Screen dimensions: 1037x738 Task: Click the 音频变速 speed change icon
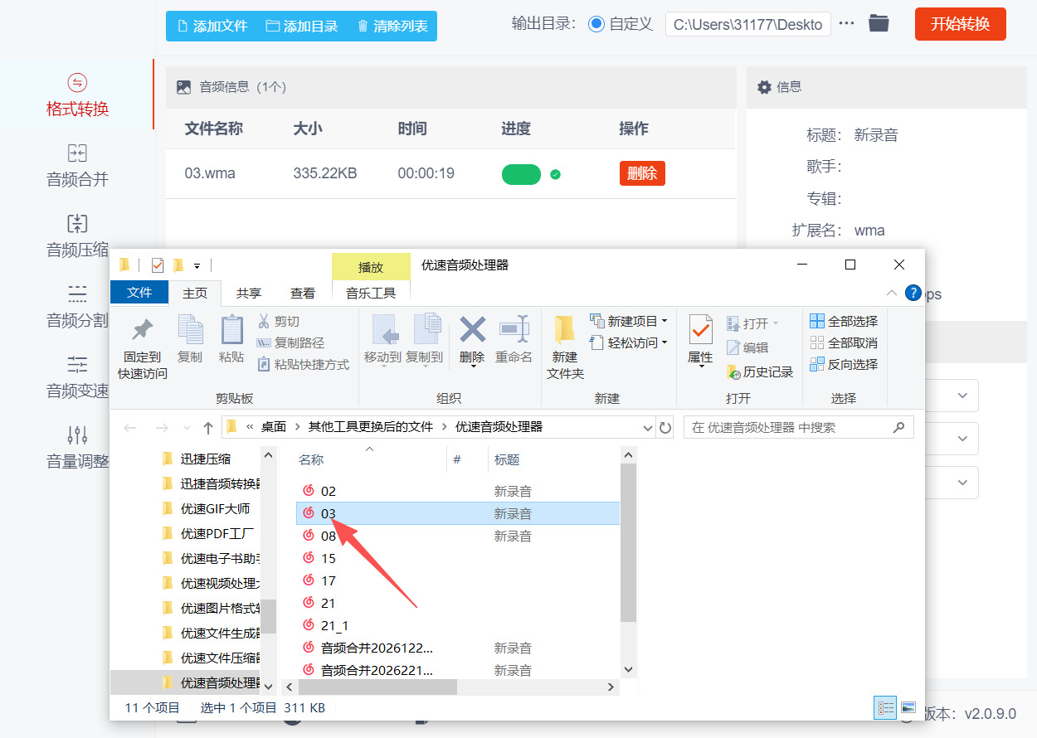[x=77, y=364]
